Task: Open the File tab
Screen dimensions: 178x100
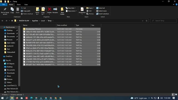Action: click(4, 4)
